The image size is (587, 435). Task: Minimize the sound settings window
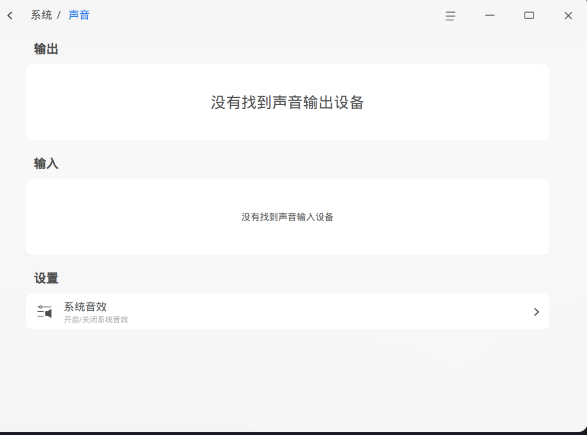490,15
